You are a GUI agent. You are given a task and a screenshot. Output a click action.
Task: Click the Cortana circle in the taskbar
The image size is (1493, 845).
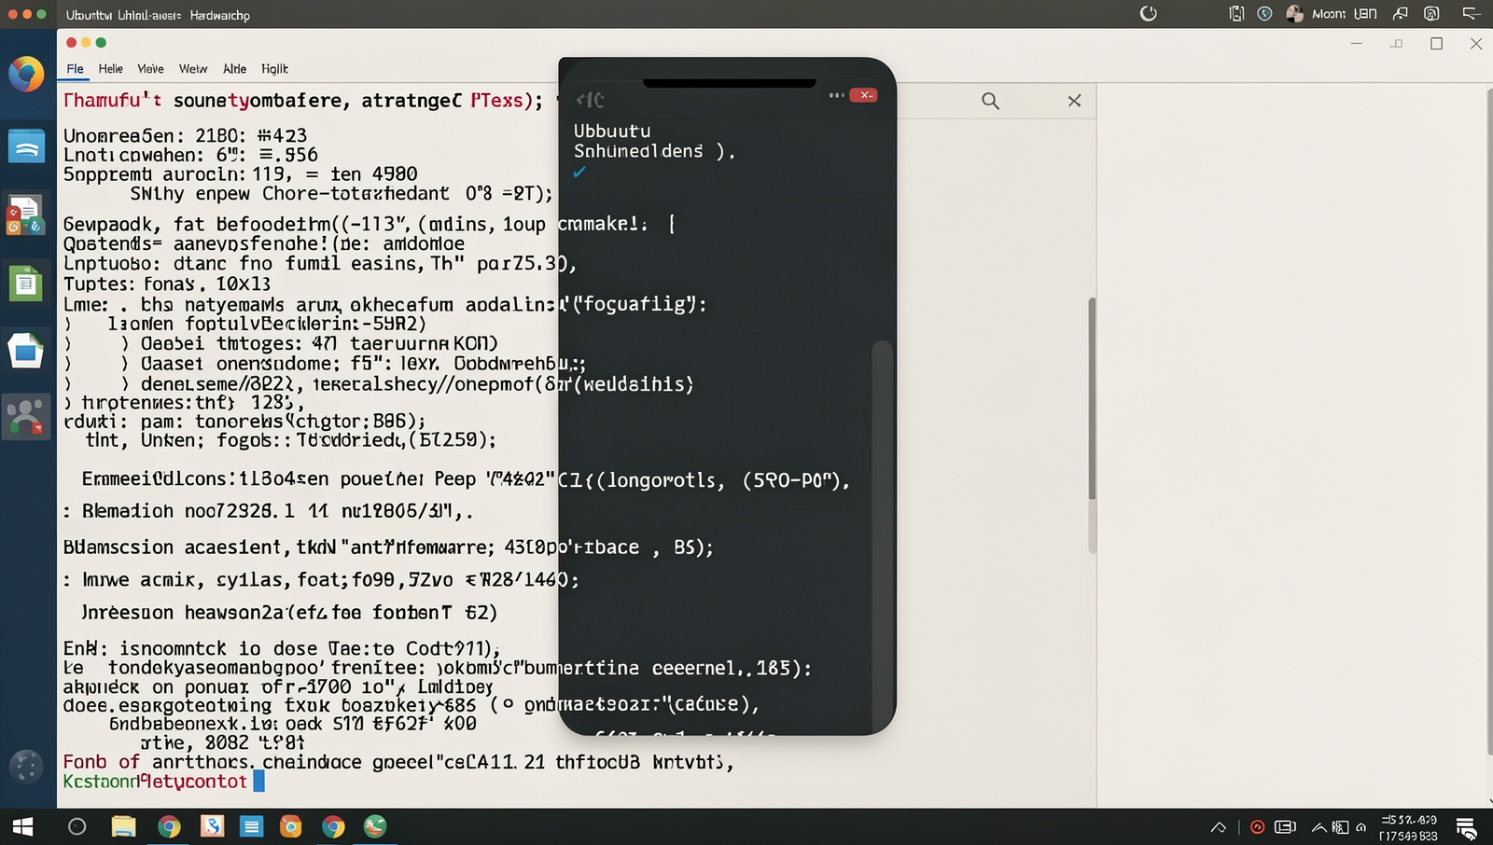(x=77, y=826)
